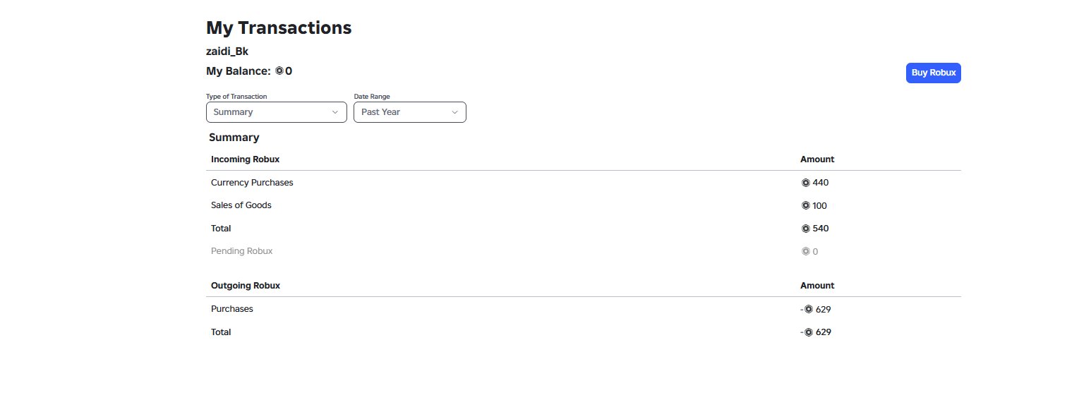Click the Pending Robux row label

tap(242, 251)
